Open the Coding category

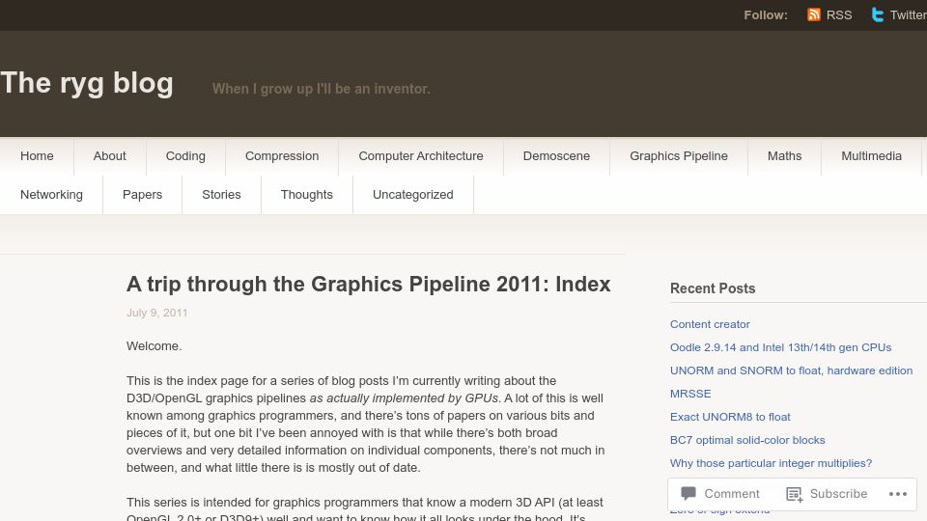tap(185, 156)
